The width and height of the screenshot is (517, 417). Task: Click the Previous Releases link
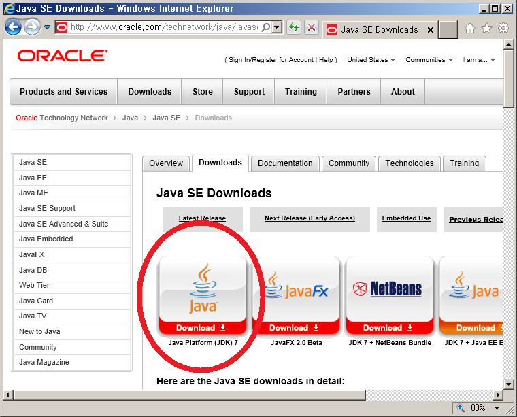point(476,220)
